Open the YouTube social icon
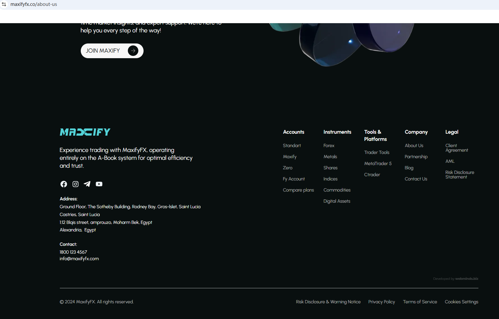 [99, 184]
